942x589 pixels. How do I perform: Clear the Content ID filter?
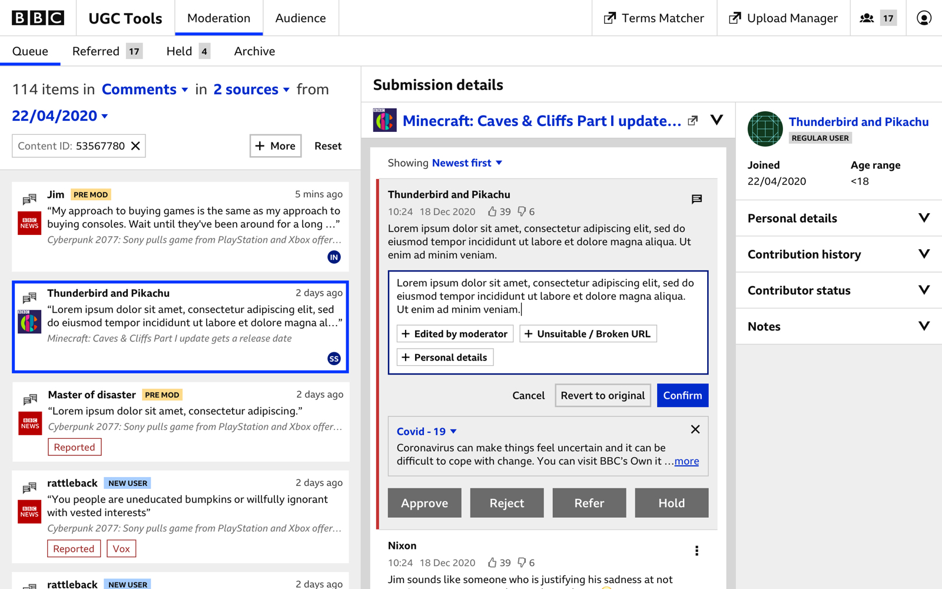click(x=135, y=146)
